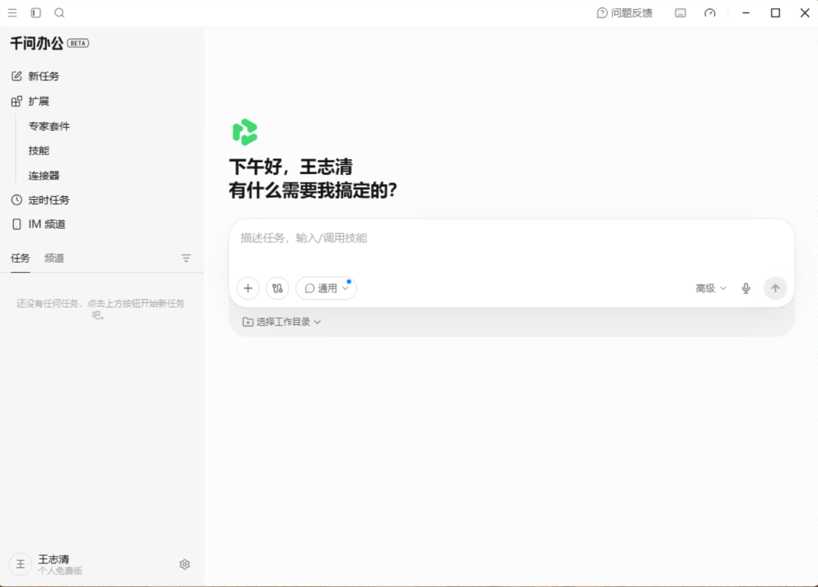Focus the 描述任务 input field
The width and height of the screenshot is (818, 587).
coord(511,239)
